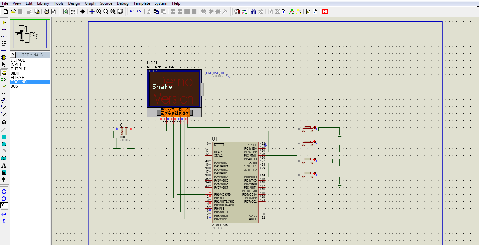The height and width of the screenshot is (245, 479).
Task: Open the property assignment tool
Action: pos(261,12)
